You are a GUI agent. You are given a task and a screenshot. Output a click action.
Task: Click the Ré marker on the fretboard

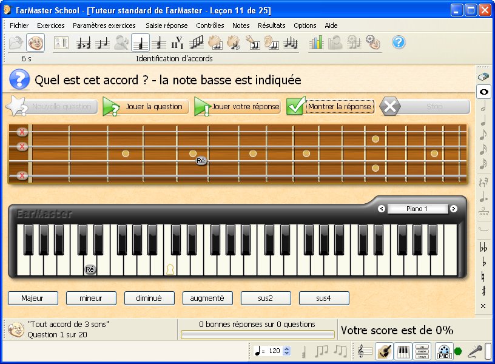201,161
